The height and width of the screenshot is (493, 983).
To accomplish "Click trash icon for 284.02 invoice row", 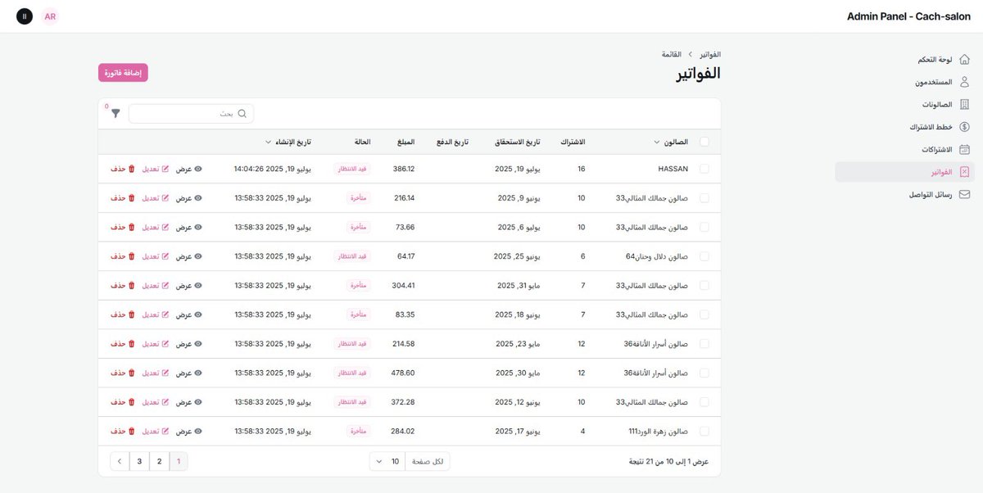I will coord(132,431).
